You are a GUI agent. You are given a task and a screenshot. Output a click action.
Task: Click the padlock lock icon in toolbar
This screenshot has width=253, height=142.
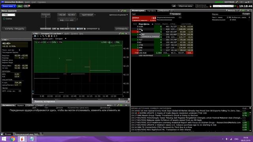click(x=211, y=6)
